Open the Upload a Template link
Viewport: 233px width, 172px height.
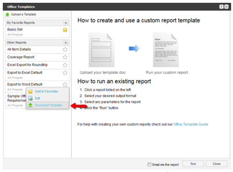23,14
